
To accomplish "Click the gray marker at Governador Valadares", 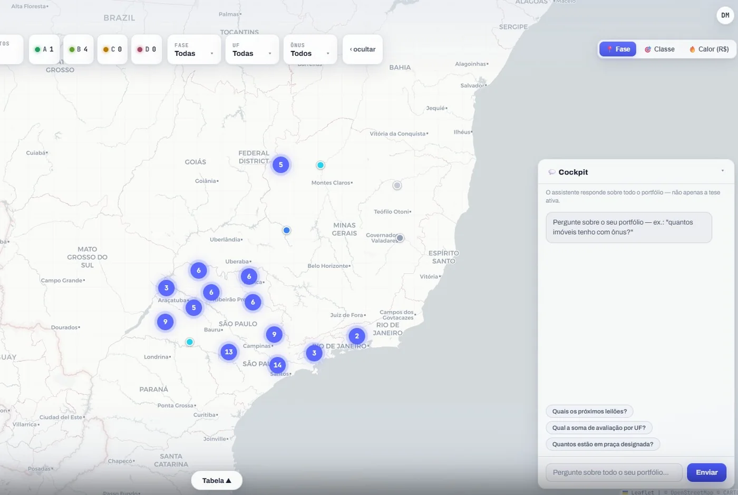I will pos(400,238).
